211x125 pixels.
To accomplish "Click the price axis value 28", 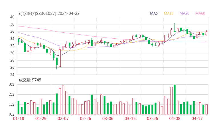I will pos(12,60).
